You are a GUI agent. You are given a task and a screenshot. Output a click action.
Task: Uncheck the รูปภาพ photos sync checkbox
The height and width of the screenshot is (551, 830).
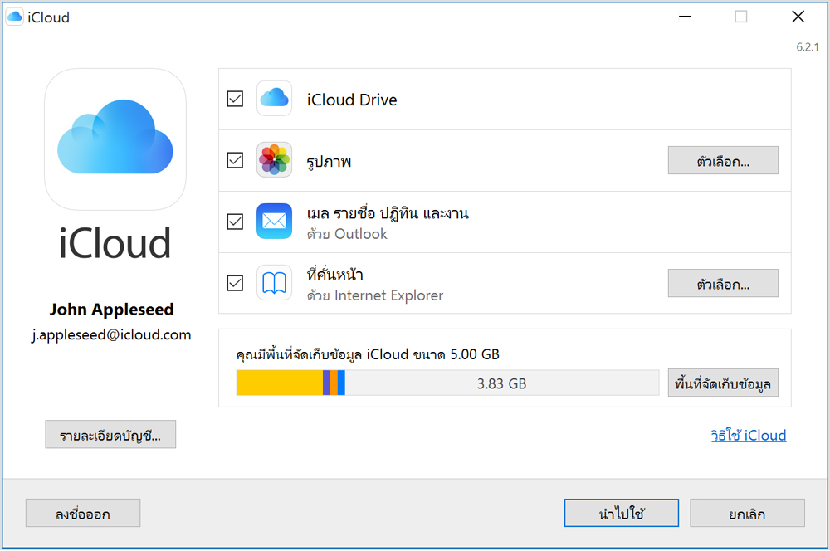pos(235,160)
